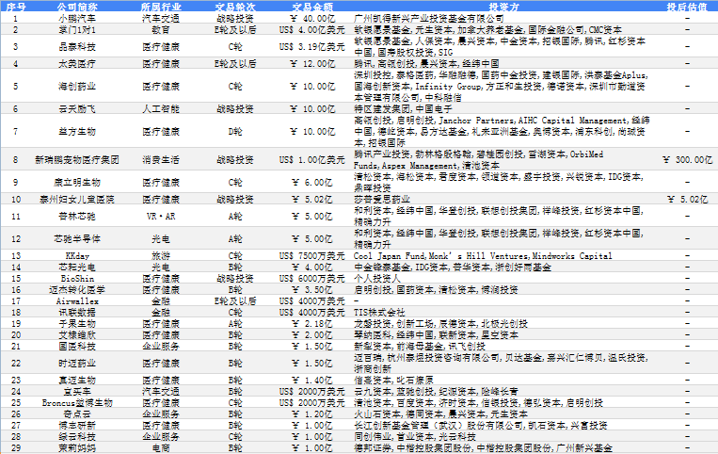Image resolution: width=718 pixels, height=454 pixels.
Task: Click the 序号 column header
Action: click(x=15, y=6)
